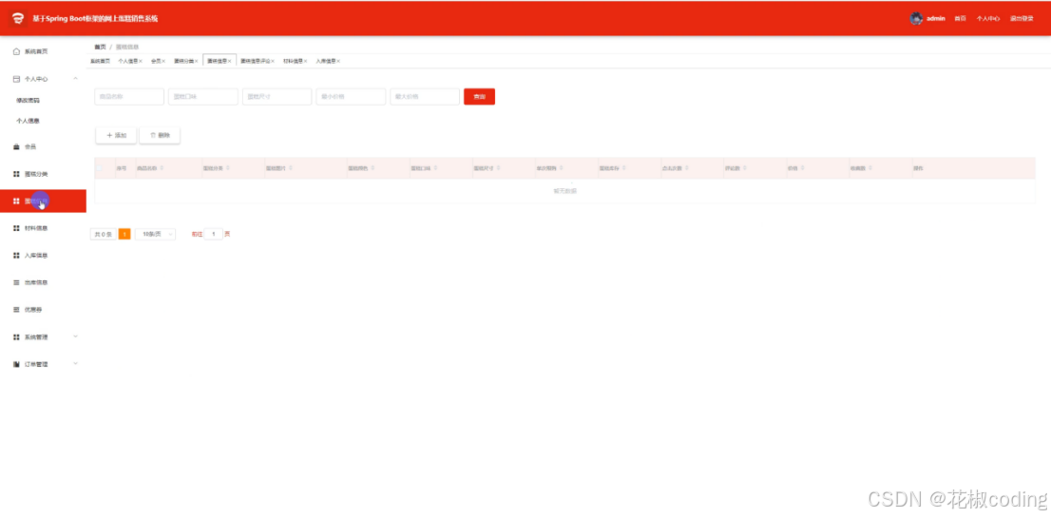This screenshot has width=1051, height=518.
Task: Focus the 蛋糕尺寸 search field
Action: tap(277, 97)
